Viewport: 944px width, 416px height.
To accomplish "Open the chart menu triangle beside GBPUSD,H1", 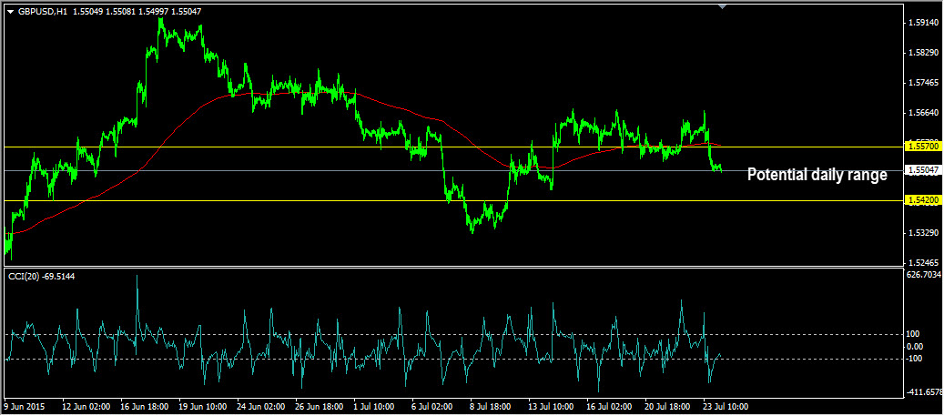I will coord(10,12).
